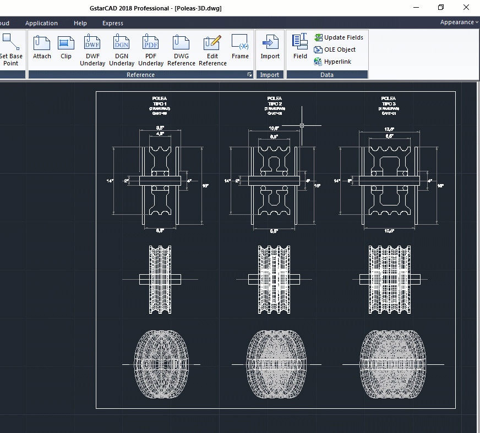Open the Express tab
Screen dimensions: 480x433
click(113, 23)
